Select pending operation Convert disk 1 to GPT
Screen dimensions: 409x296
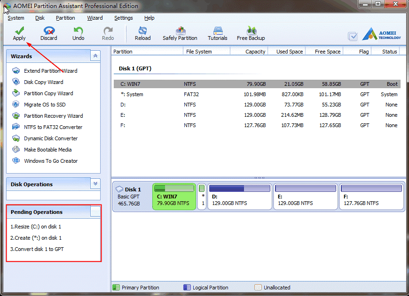(x=37, y=249)
